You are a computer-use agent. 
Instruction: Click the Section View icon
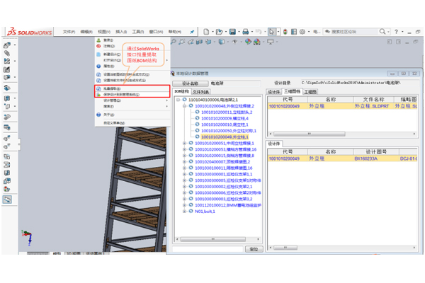point(200,42)
